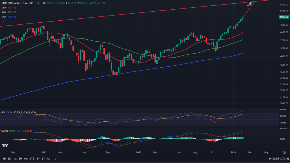This screenshot has height=163, width=290.
Task: Select the 5Y range
Action: (43, 158)
